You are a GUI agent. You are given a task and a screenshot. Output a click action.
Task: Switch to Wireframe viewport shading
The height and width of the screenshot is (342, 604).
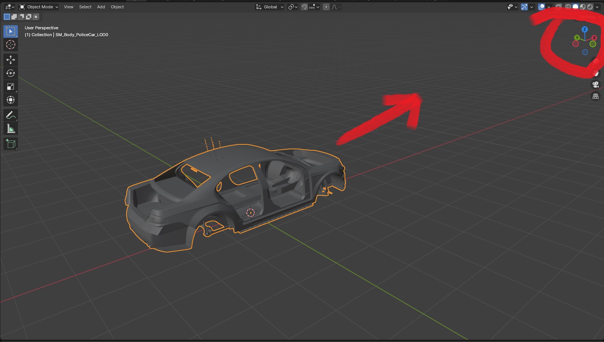coord(568,7)
